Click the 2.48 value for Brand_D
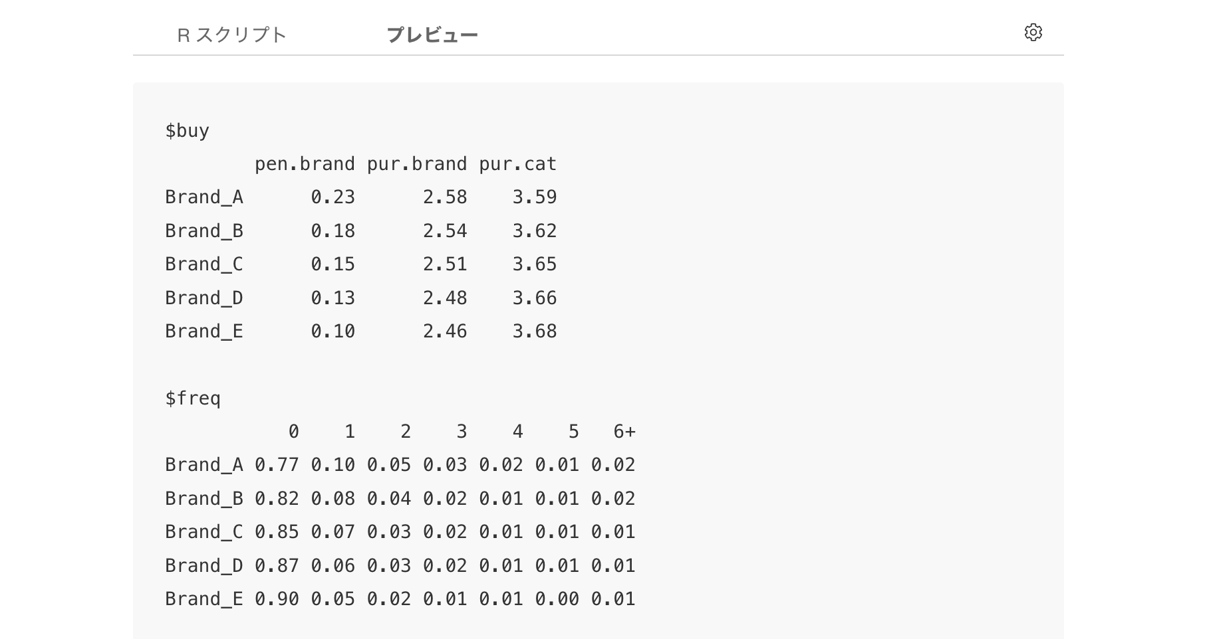The width and height of the screenshot is (1213, 639). pyautogui.click(x=445, y=298)
